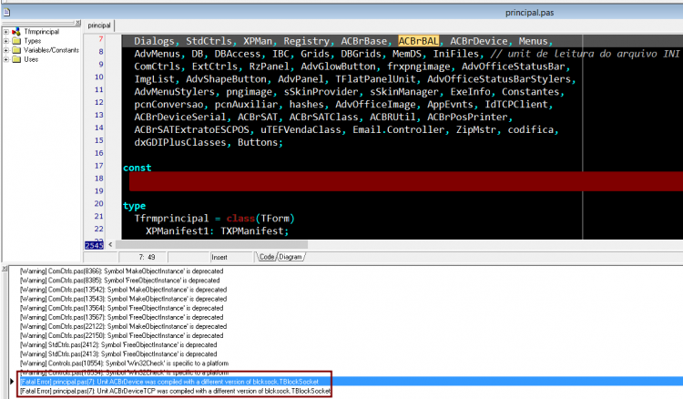Expand the Types folder node
Image resolution: width=683 pixels, height=399 pixels.
[x=6, y=41]
